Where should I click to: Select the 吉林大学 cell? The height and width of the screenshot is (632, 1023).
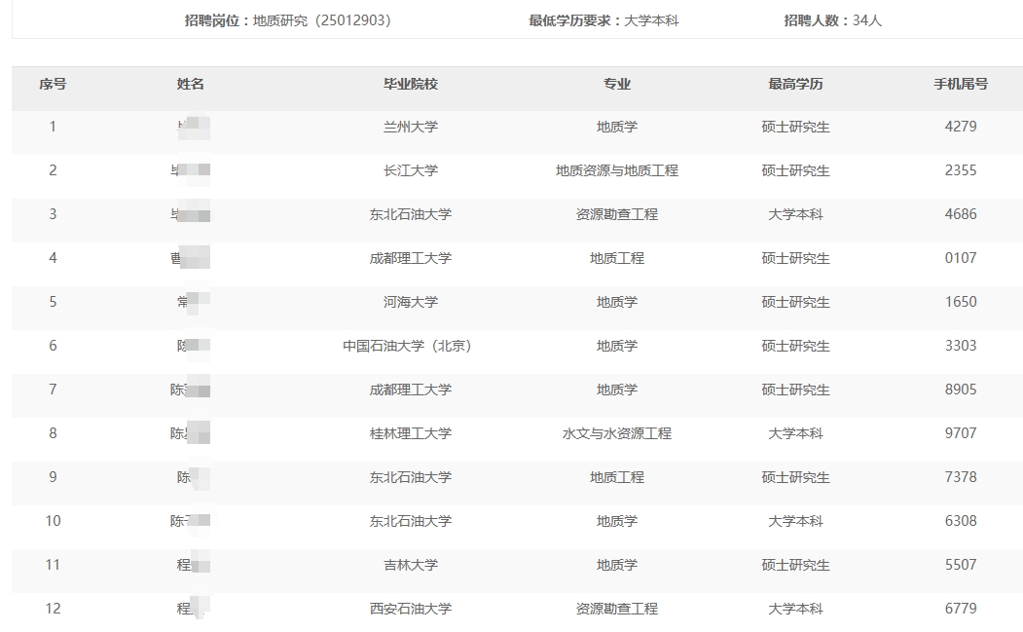[410, 565]
